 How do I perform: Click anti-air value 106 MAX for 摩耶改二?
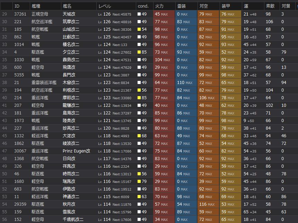[x=207, y=97]
